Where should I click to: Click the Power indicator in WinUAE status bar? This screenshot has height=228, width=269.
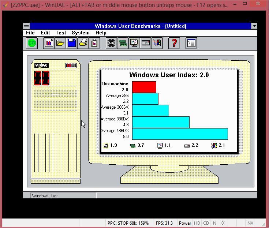(x=185, y=223)
